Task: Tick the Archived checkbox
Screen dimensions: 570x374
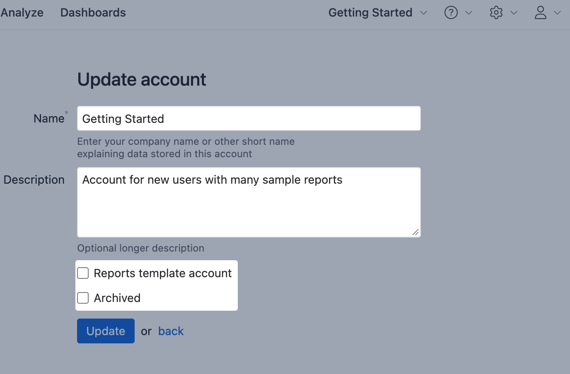Action: click(x=83, y=298)
